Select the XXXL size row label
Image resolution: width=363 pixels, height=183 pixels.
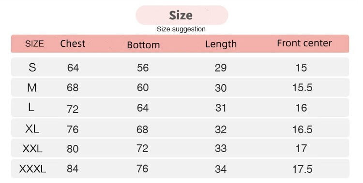click(x=32, y=169)
